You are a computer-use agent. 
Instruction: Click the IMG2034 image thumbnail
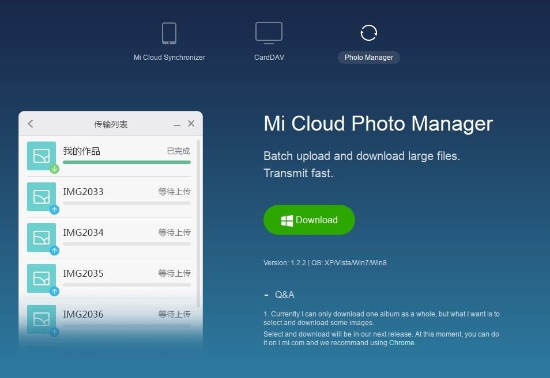click(x=42, y=238)
